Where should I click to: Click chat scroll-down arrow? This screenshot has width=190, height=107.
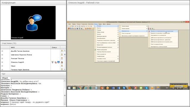point(65,104)
